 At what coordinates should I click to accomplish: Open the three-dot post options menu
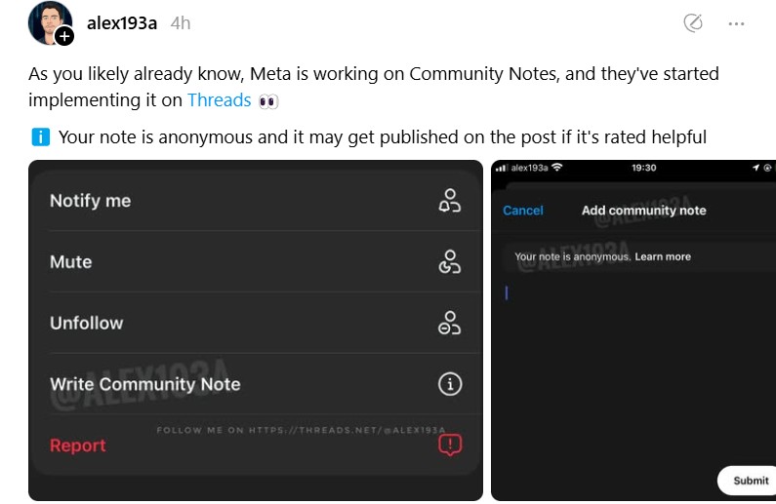click(736, 23)
